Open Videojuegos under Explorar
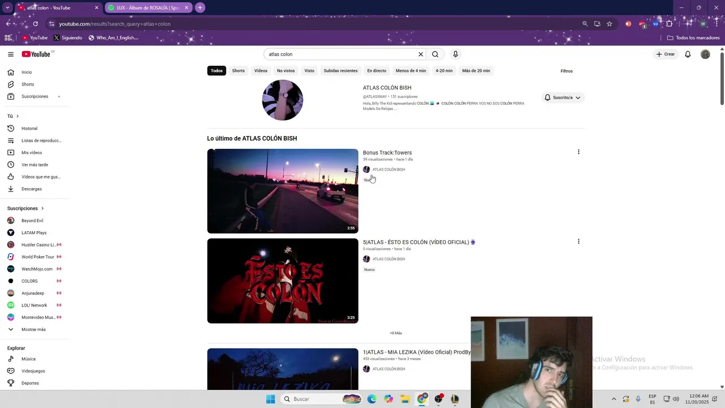Screen dimensions: 725x408 34,371
